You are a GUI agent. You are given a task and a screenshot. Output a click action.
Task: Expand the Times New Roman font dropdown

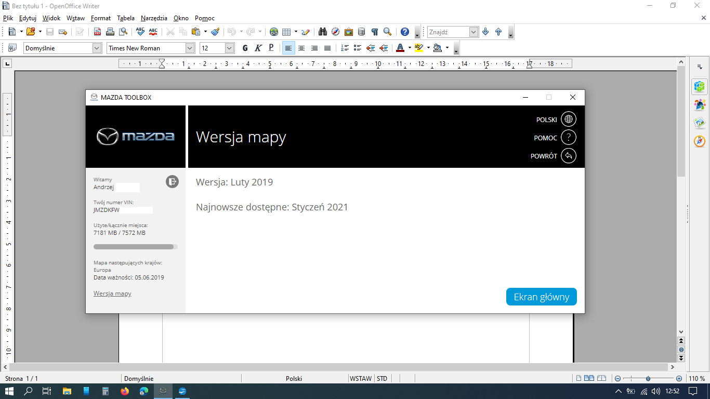click(190, 48)
